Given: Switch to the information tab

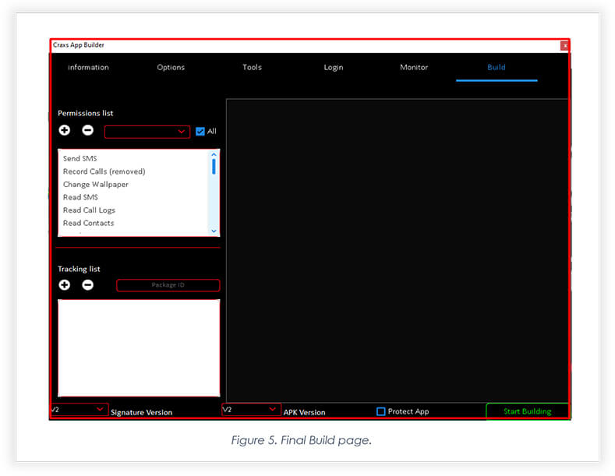Looking at the screenshot, I should (x=88, y=68).
